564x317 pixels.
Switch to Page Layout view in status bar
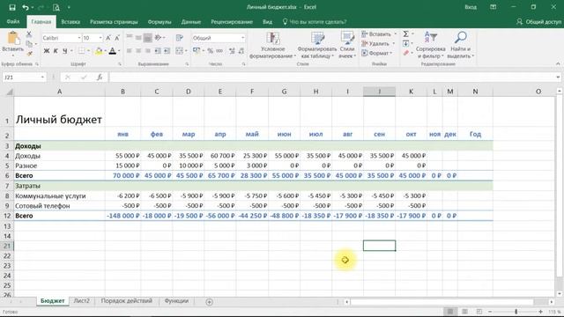[x=464, y=311]
